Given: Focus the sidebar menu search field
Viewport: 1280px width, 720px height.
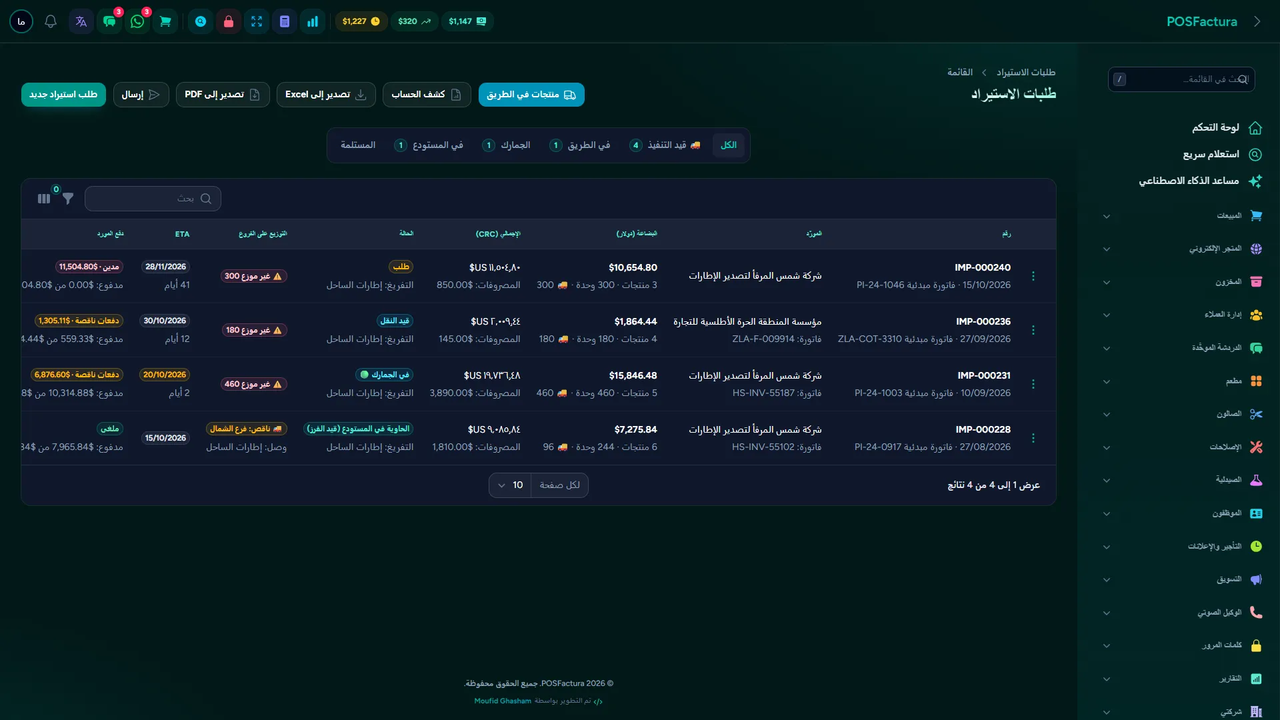Looking at the screenshot, I should [x=1181, y=79].
